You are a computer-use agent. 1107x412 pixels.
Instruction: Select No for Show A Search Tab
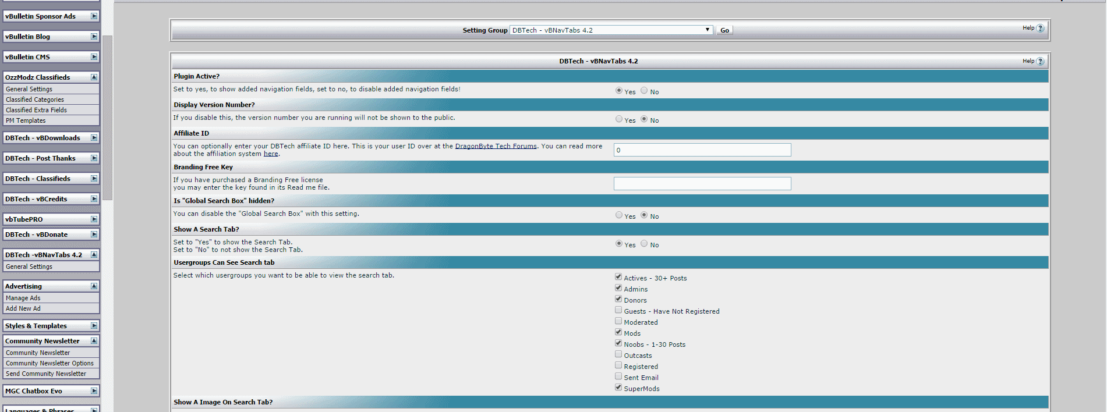(x=644, y=244)
